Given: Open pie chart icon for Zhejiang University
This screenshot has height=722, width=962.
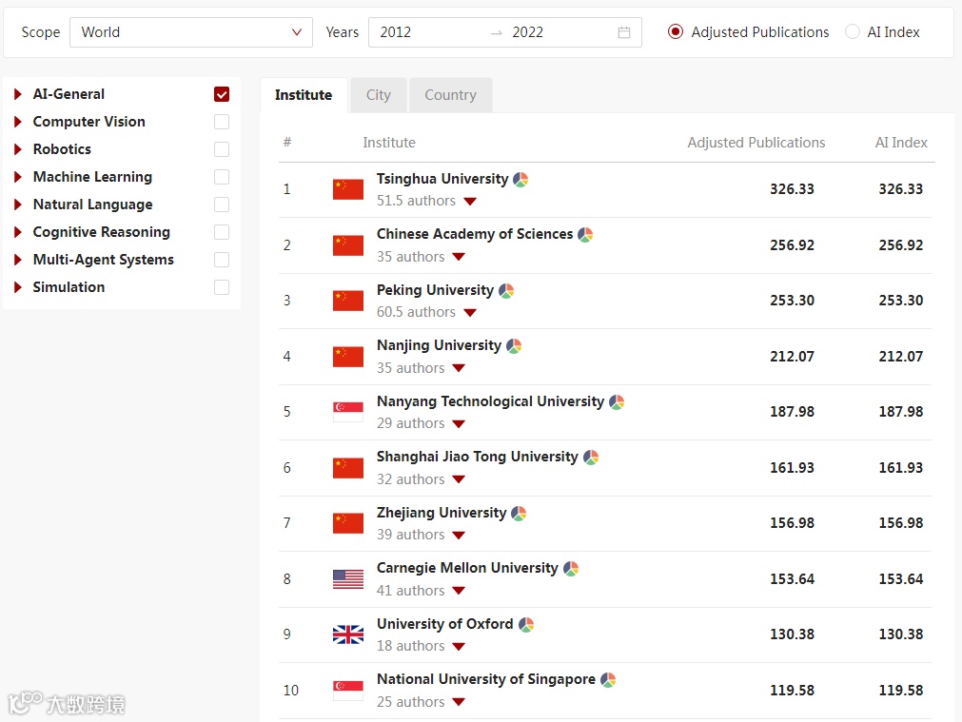Looking at the screenshot, I should pyautogui.click(x=519, y=513).
